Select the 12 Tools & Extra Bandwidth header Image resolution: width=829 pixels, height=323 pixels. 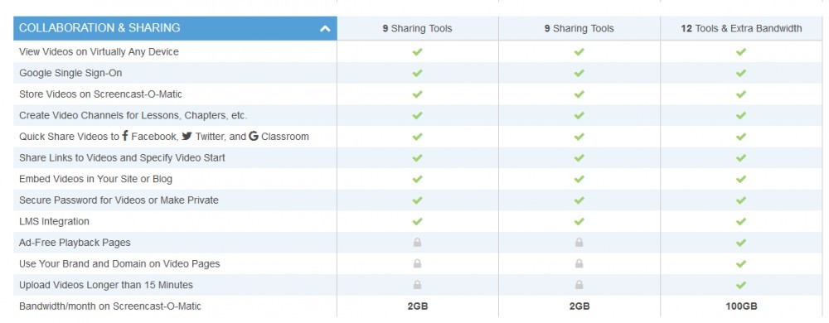[x=741, y=28]
